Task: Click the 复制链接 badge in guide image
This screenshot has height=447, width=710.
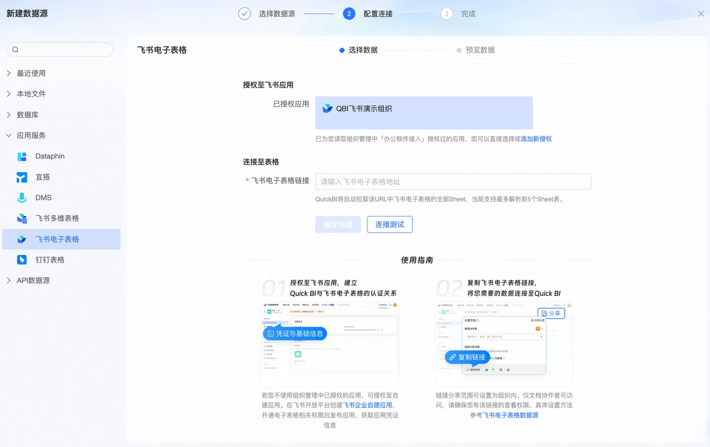Action: pyautogui.click(x=467, y=357)
